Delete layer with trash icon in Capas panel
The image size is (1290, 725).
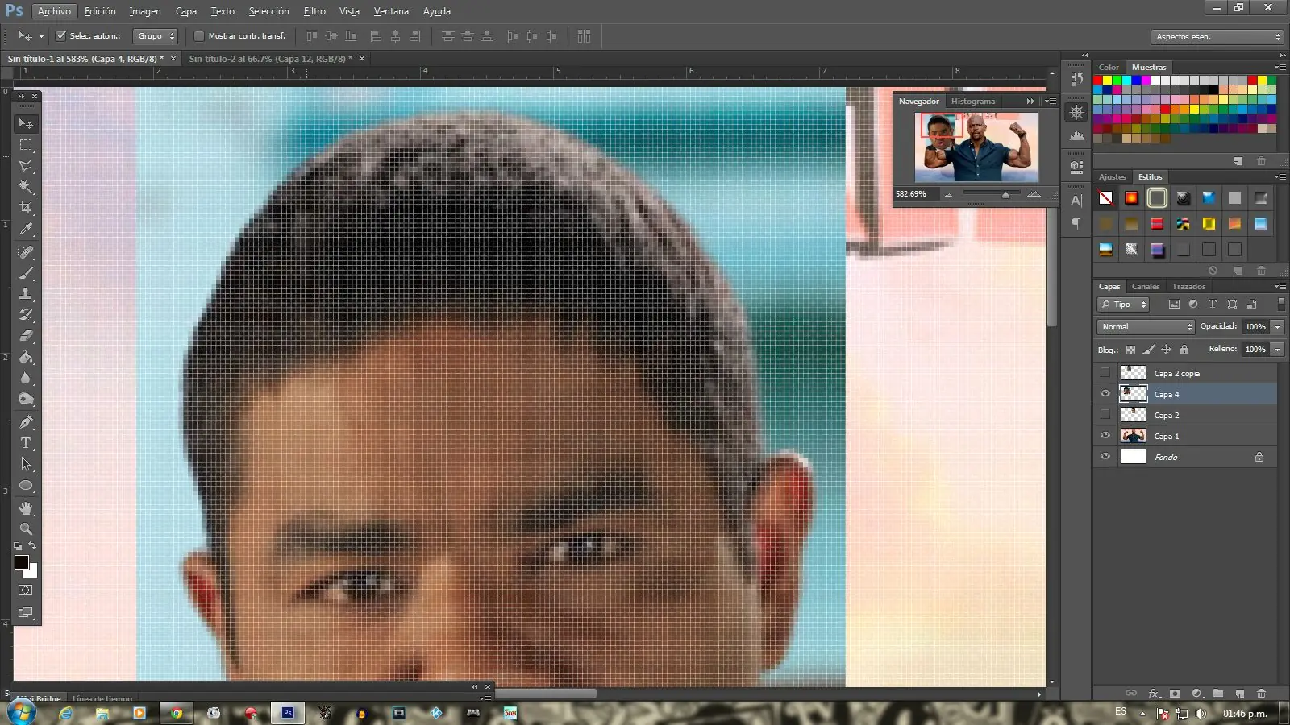1261,694
